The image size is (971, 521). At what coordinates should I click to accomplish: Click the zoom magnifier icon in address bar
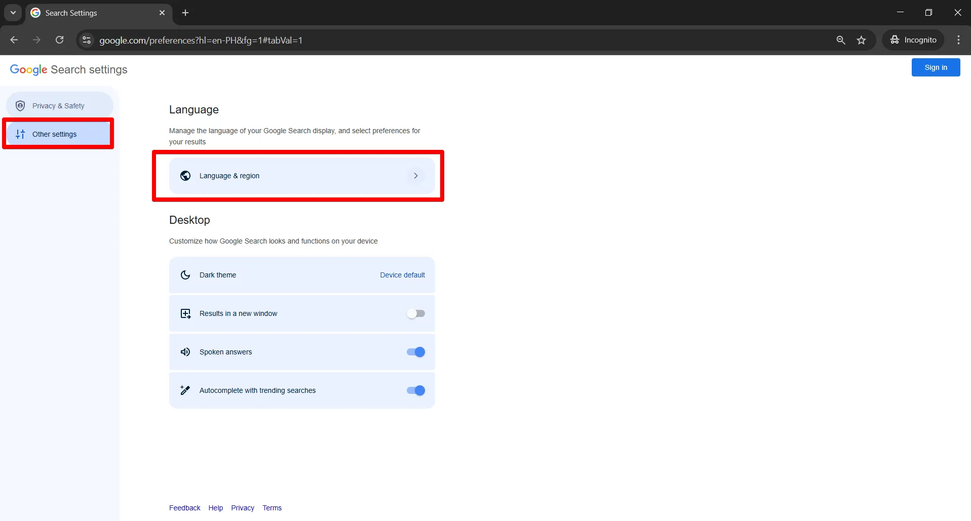[841, 40]
